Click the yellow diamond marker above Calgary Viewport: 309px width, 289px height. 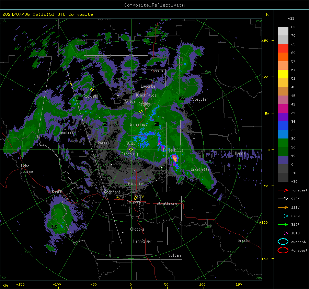(136, 198)
